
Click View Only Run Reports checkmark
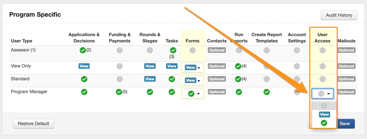click(x=238, y=66)
